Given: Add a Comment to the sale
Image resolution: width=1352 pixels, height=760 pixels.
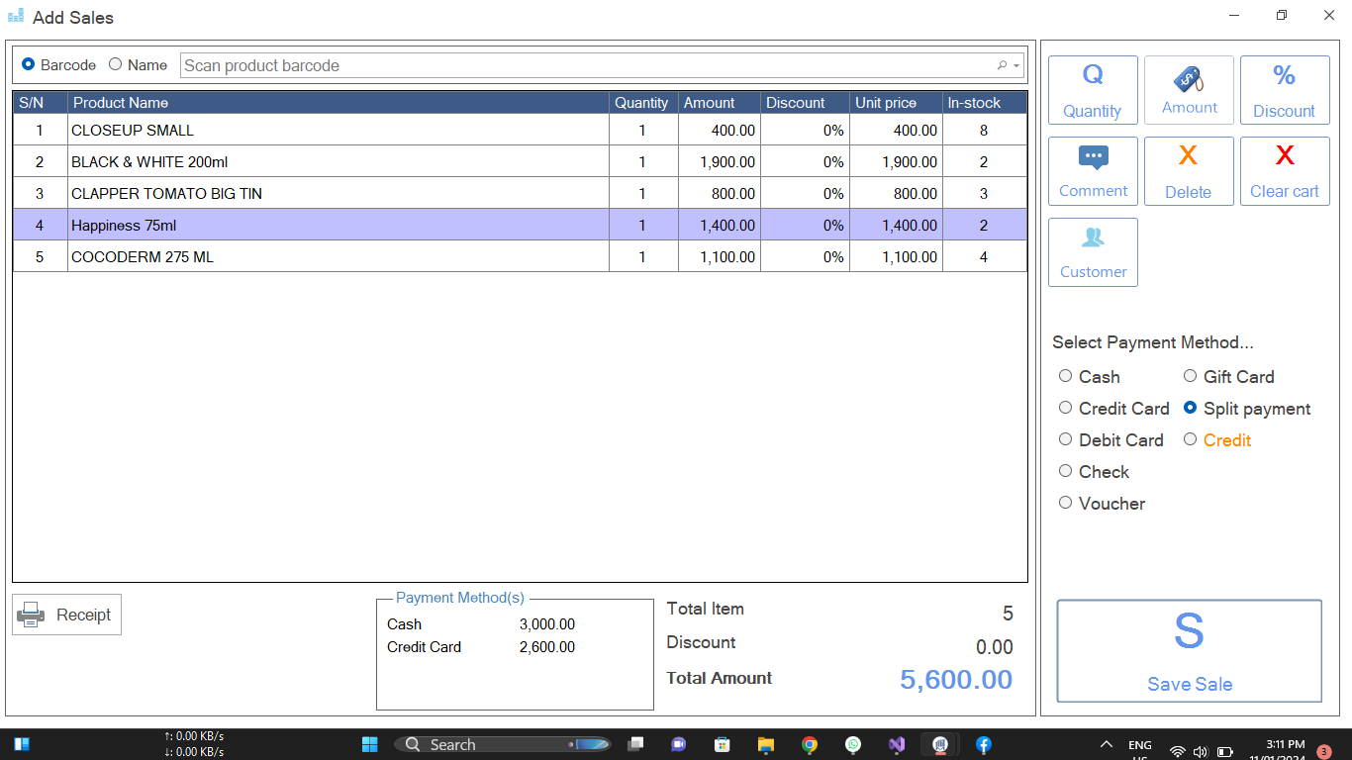Looking at the screenshot, I should click(1093, 170).
